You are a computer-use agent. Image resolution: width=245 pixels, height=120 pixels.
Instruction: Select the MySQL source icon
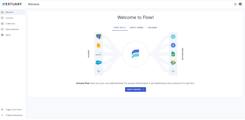click(99, 54)
